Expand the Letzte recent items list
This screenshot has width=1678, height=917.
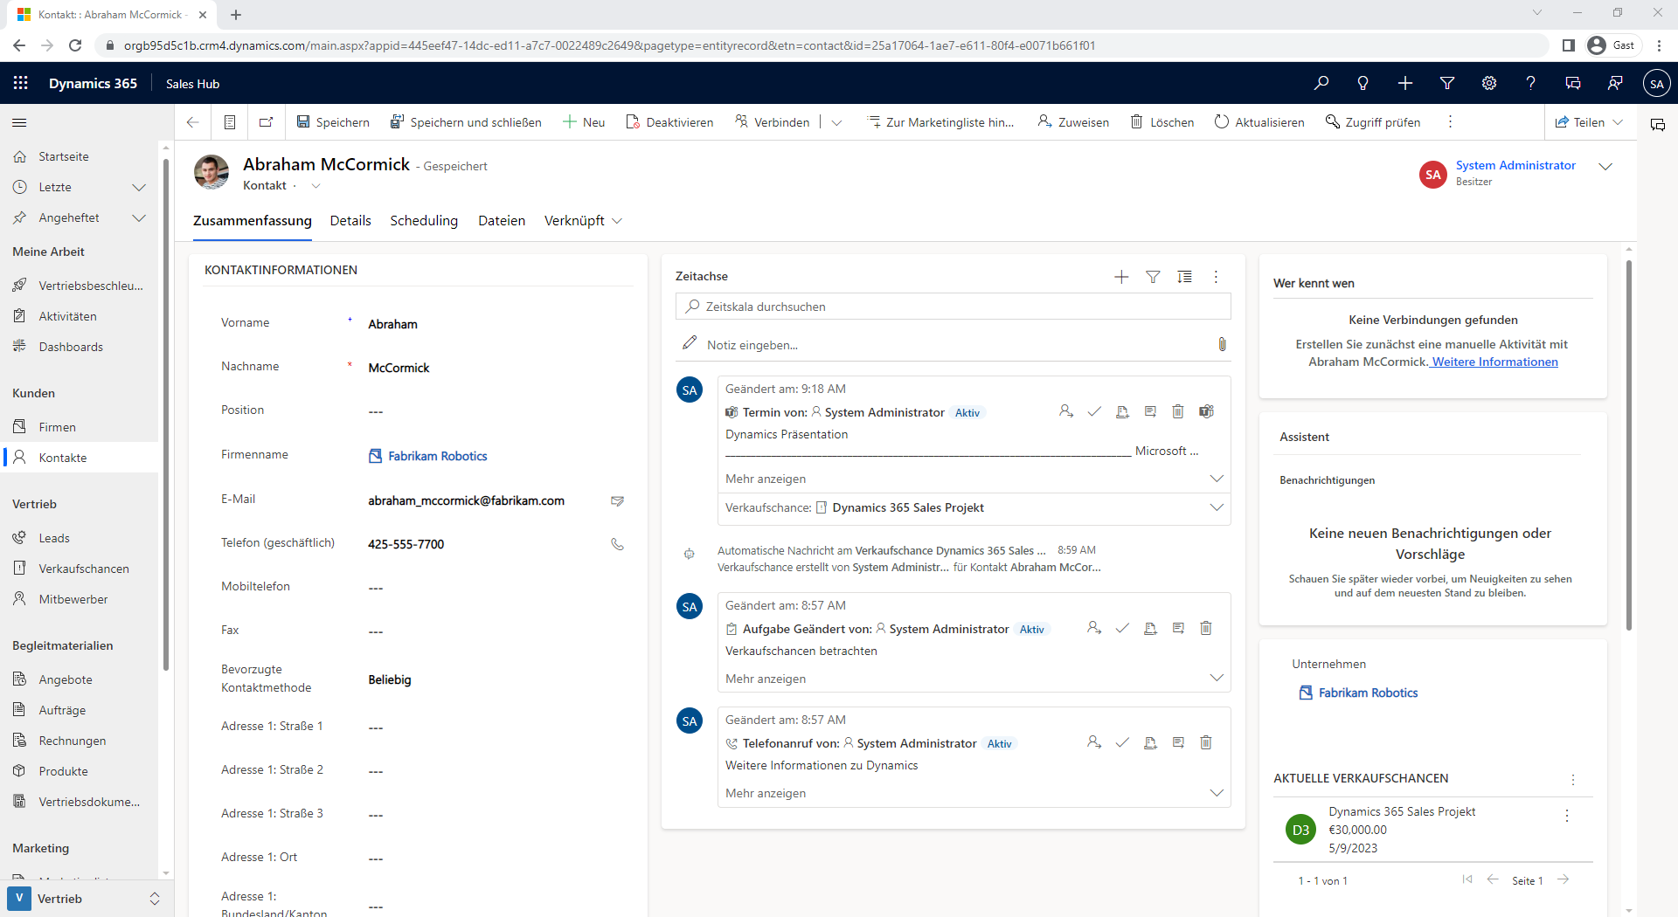tap(138, 187)
